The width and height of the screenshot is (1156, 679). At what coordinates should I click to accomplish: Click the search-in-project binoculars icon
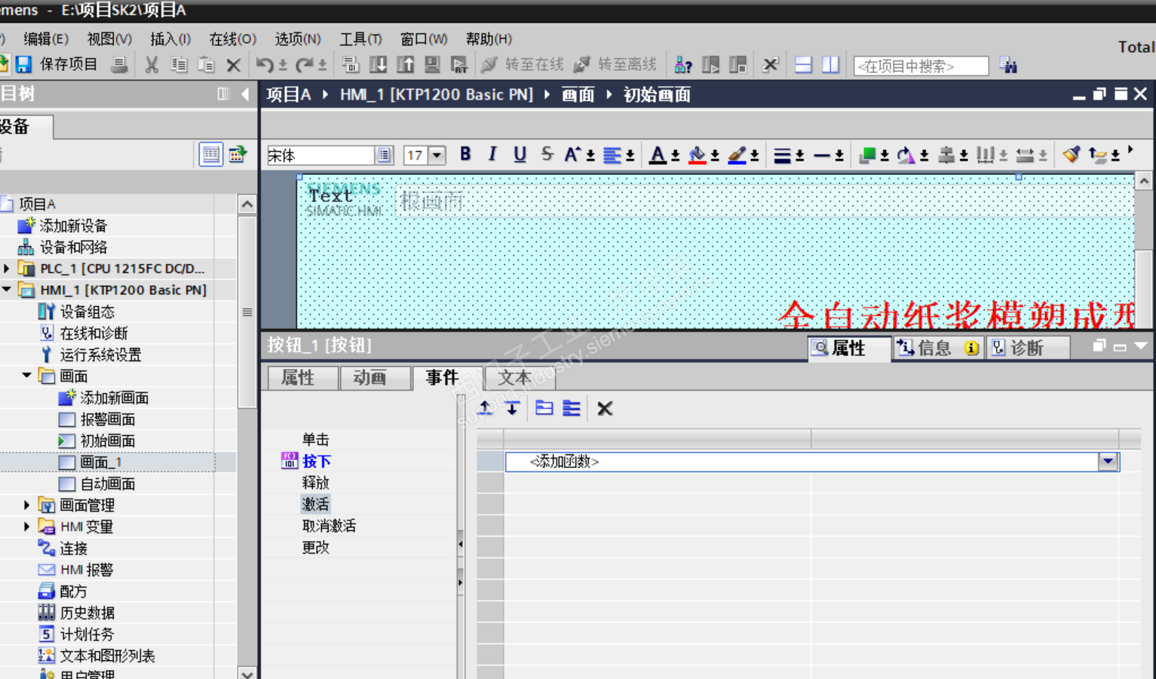coord(1008,66)
